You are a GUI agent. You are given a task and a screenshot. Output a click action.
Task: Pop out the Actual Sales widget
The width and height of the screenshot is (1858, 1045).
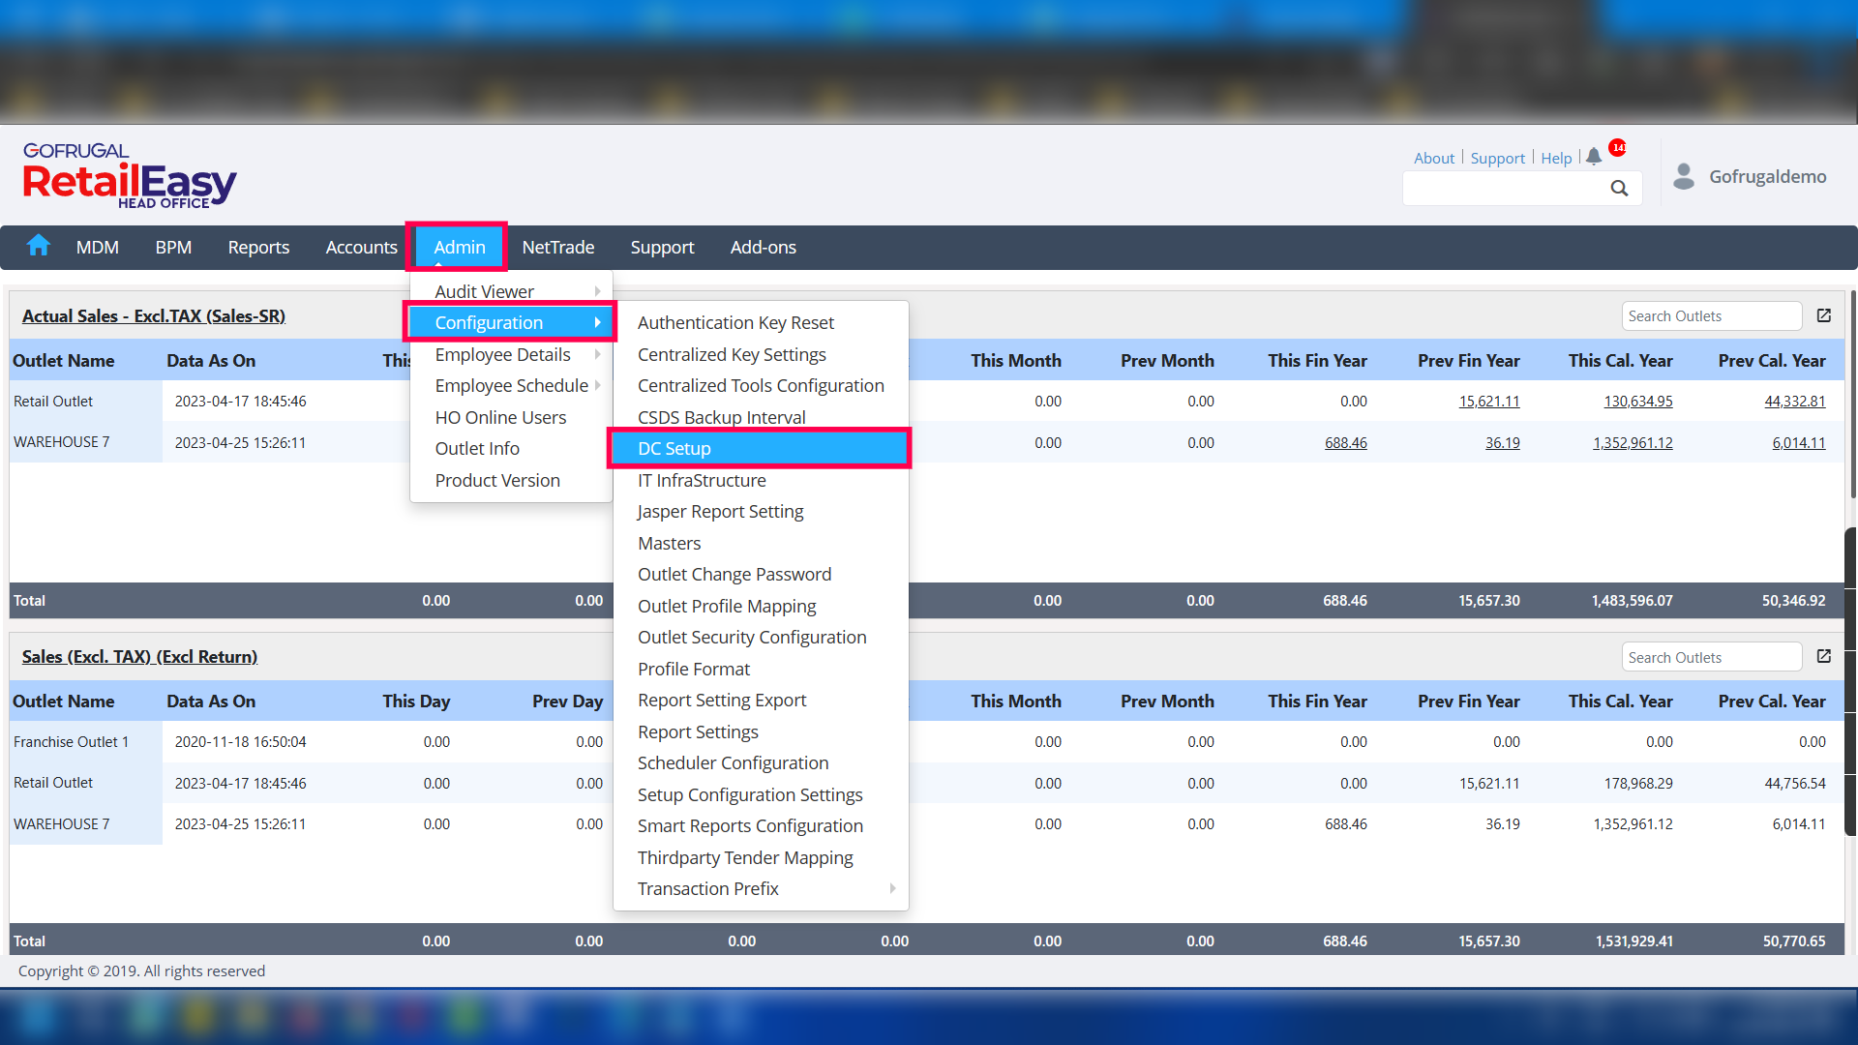[x=1824, y=315]
